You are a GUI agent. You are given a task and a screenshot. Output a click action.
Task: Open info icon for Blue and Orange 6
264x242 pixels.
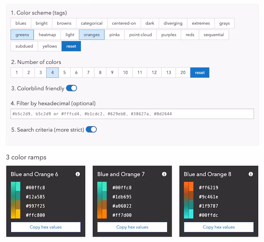78,174
